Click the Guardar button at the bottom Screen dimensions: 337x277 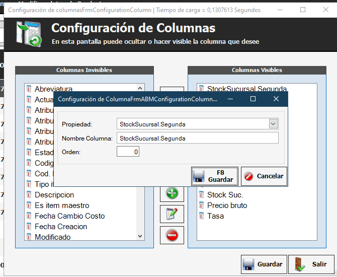click(x=264, y=264)
